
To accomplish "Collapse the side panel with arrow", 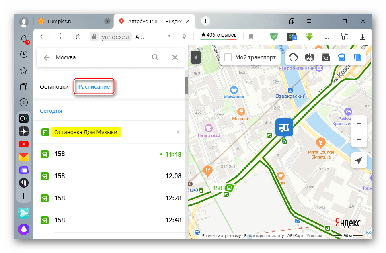I will coord(195,57).
